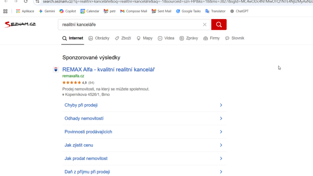Image resolution: width=313 pixels, height=176 pixels.
Task: Open Sent Mail bookmark
Action: click(x=161, y=11)
